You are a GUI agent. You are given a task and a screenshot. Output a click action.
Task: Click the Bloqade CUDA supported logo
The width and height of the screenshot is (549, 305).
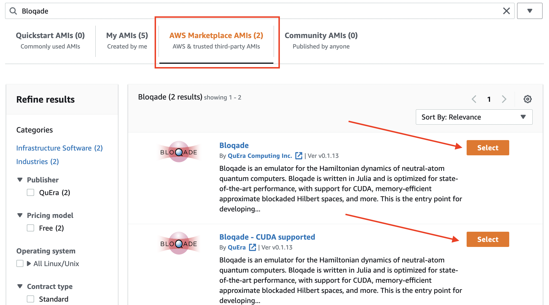pyautogui.click(x=179, y=244)
